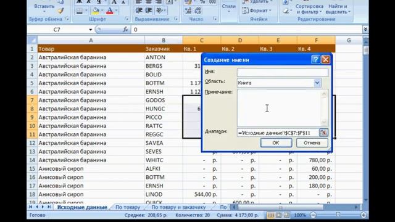Switch to Normal view in status bar
The width and height of the screenshot is (395, 222).
pyautogui.click(x=270, y=215)
